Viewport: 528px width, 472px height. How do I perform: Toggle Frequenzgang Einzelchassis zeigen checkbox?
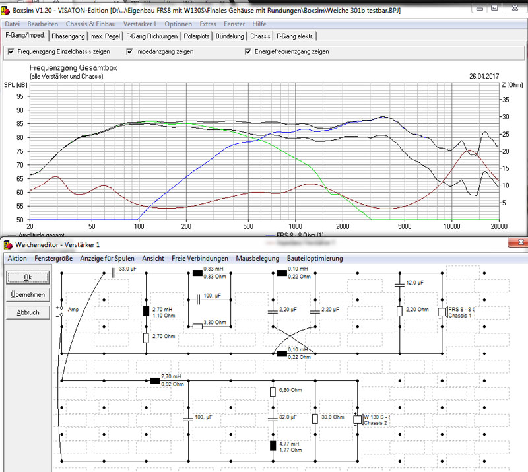[11, 51]
